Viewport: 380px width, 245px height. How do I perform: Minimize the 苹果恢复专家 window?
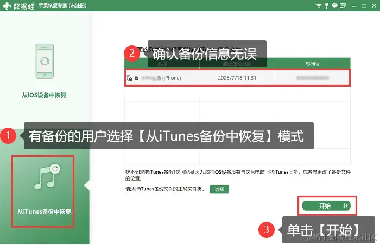[x=354, y=6]
